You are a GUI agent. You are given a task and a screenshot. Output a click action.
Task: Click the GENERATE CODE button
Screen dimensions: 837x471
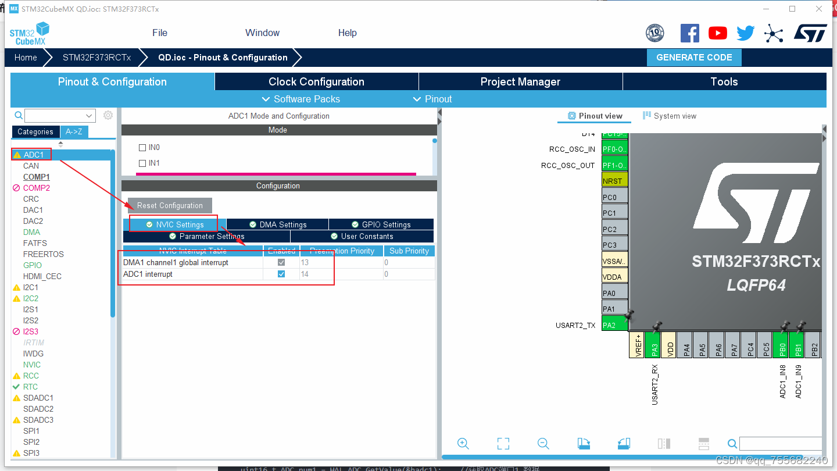point(694,58)
